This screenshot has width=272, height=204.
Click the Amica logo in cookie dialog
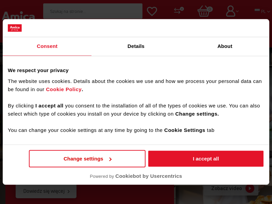15,28
